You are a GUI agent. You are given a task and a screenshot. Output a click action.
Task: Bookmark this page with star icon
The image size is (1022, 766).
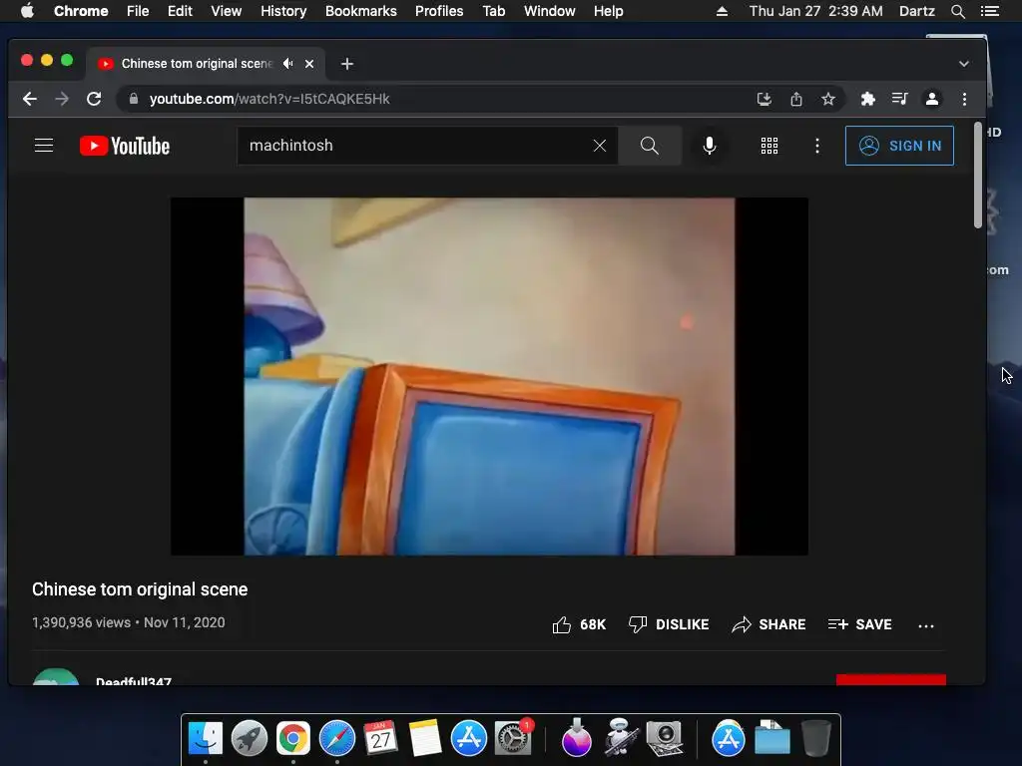point(827,99)
